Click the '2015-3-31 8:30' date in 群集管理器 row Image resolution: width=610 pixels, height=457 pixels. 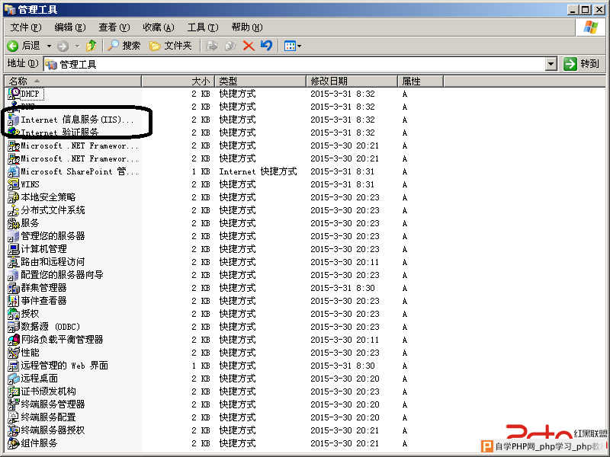click(342, 288)
